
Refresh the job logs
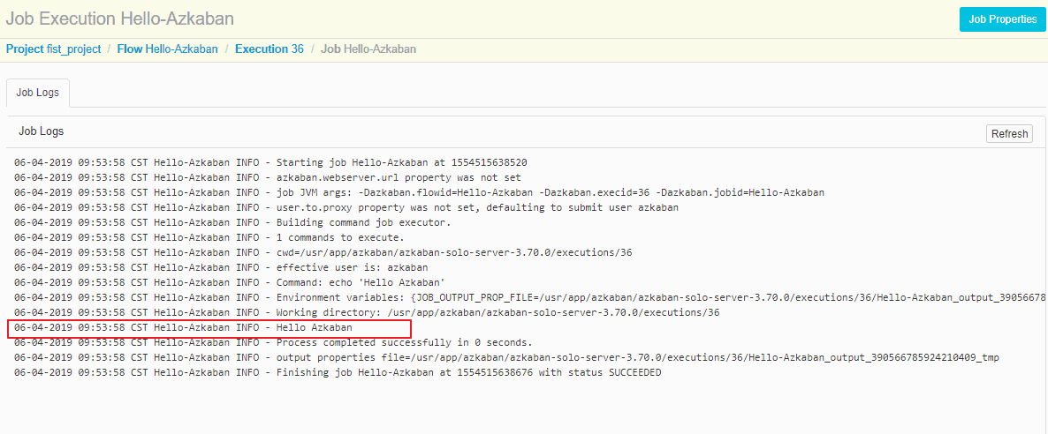coord(1009,134)
